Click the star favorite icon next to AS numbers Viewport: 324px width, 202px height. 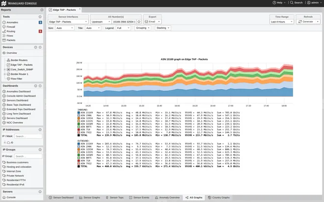coord(139,22)
